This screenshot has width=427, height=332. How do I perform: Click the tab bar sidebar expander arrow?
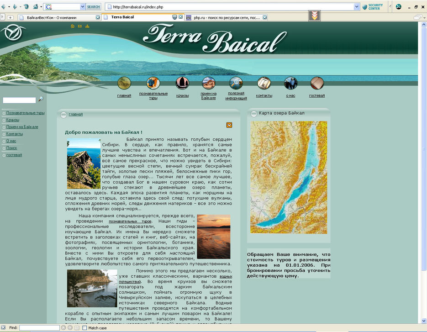[2, 17]
